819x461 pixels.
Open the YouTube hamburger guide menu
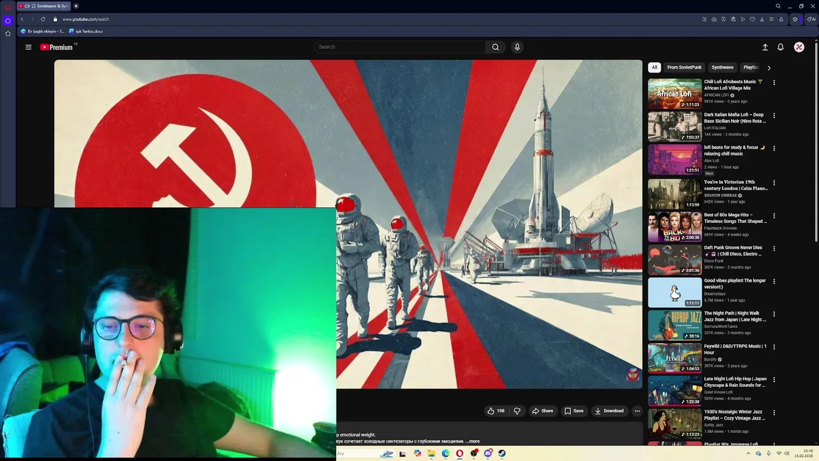pyautogui.click(x=28, y=47)
